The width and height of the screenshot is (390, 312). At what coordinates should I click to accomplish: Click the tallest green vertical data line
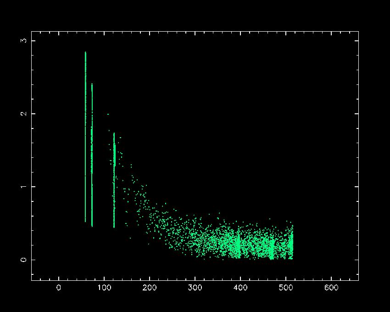point(85,137)
